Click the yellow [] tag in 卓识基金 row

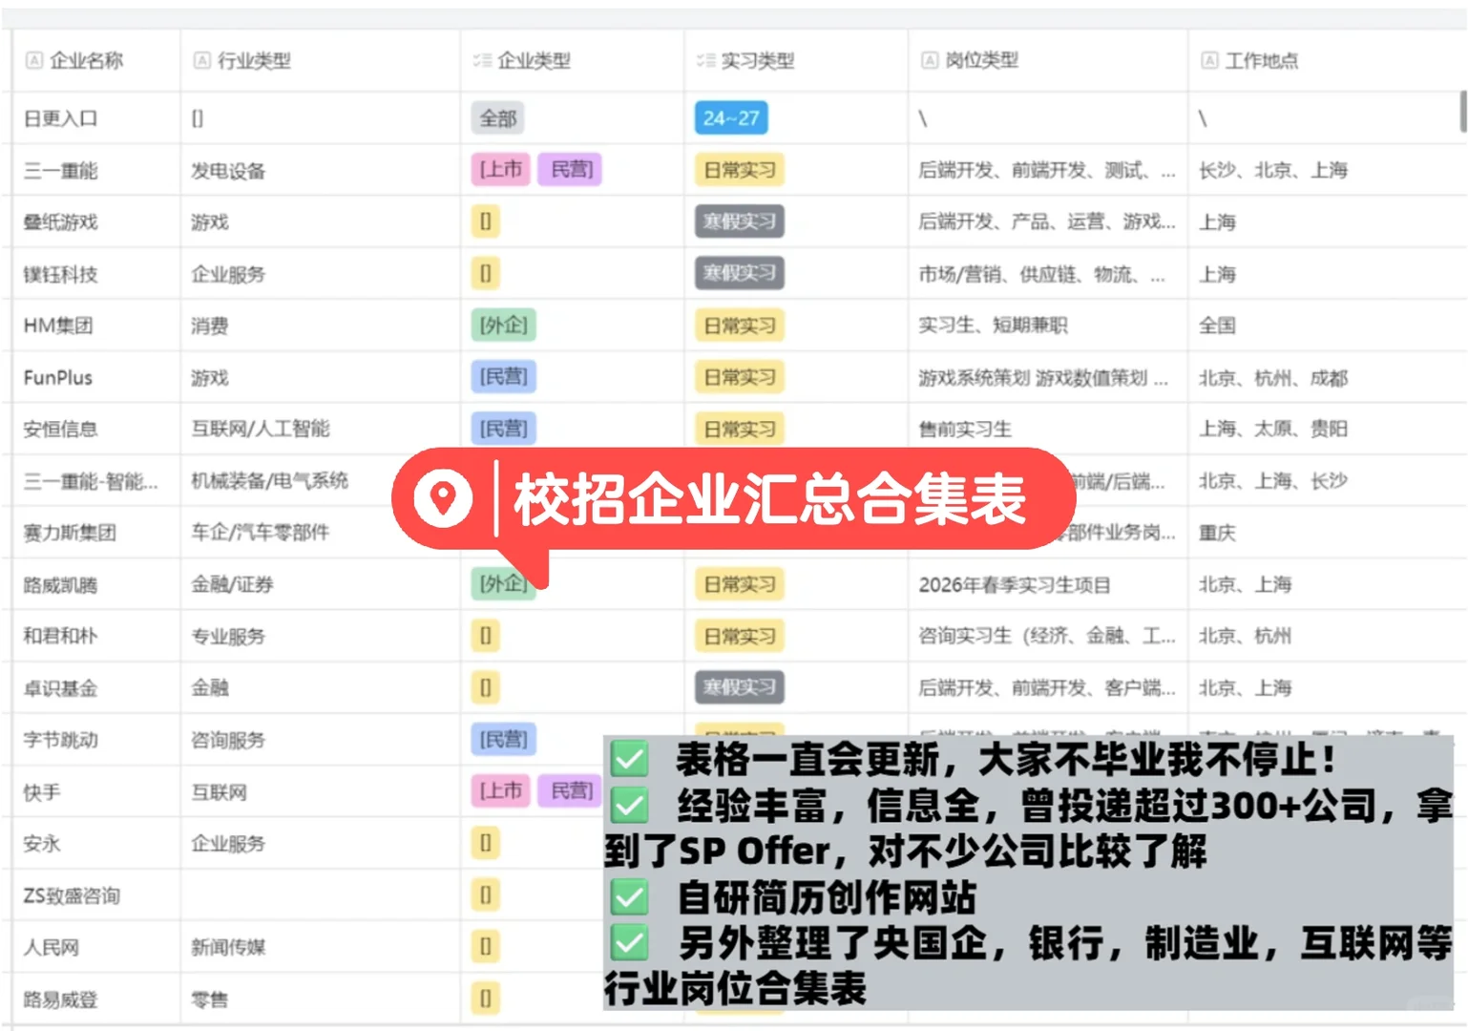click(x=485, y=687)
